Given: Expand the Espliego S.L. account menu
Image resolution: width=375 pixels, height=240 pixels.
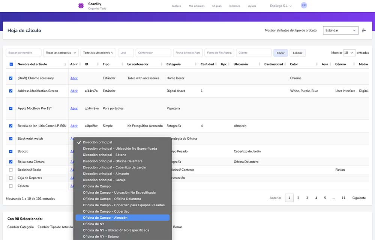Looking at the screenshot, I should (281, 6).
